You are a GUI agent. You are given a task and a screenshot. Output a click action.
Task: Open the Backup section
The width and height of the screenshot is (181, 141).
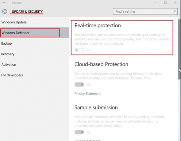(35, 43)
